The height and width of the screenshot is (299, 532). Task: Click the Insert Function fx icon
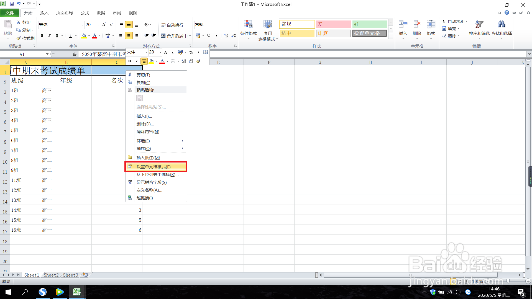click(x=74, y=54)
